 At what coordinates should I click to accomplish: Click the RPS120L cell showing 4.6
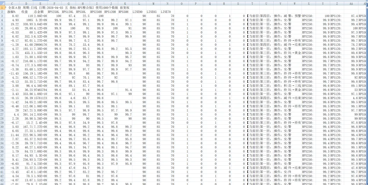point(68,98)
